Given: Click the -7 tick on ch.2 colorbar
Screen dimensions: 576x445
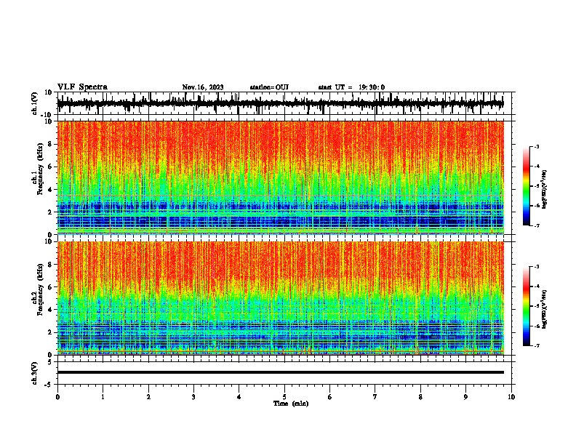Looking at the screenshot, I should 536,345.
